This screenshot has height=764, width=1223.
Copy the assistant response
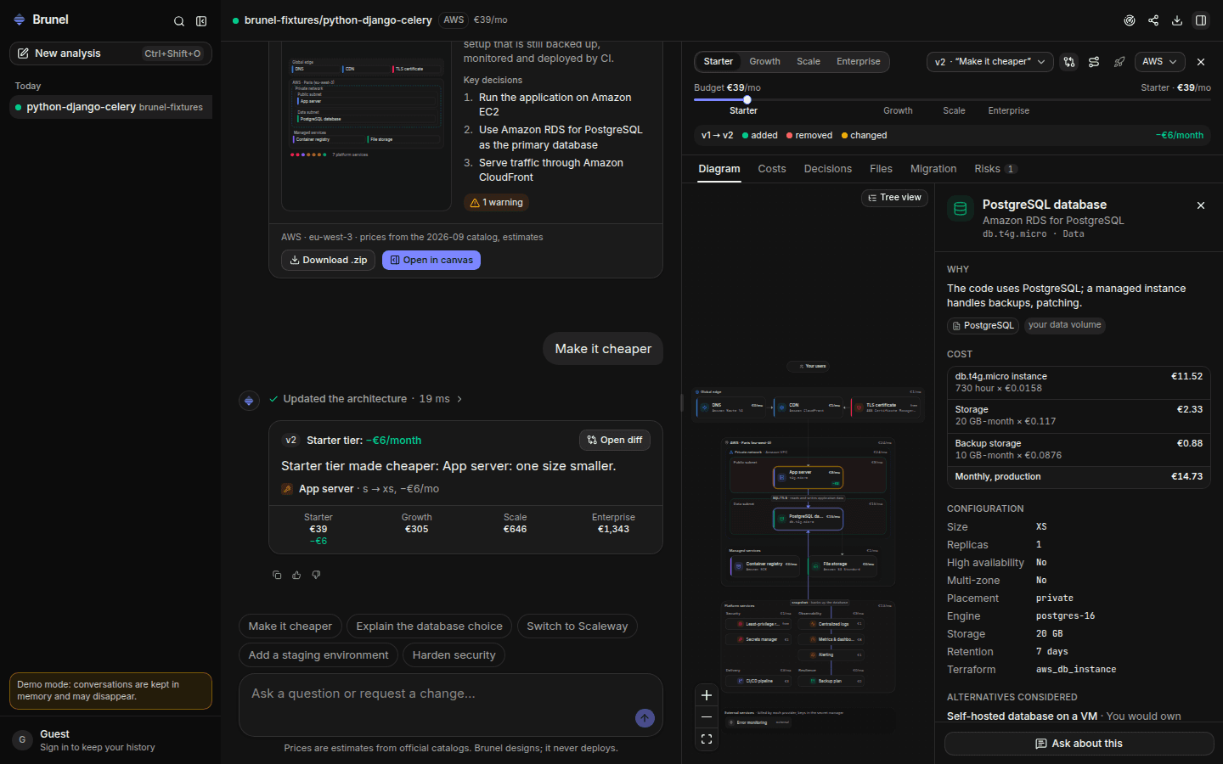(277, 575)
